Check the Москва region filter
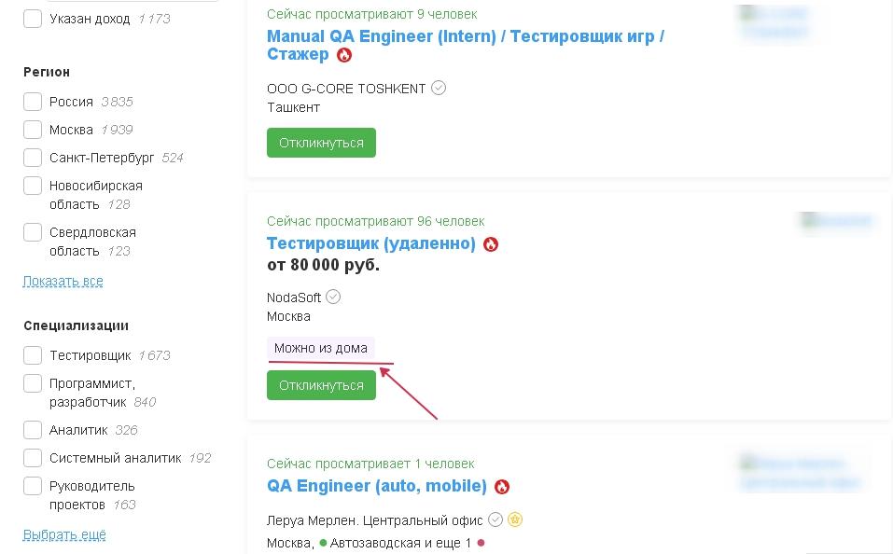Image resolution: width=893 pixels, height=554 pixels. click(x=33, y=130)
